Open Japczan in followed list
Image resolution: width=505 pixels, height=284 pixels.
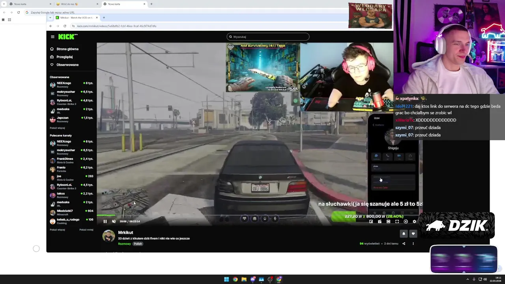[71, 120]
